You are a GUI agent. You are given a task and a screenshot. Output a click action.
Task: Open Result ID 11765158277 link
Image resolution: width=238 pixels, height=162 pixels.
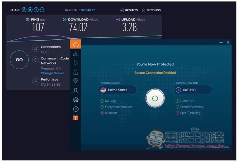pos(86,10)
